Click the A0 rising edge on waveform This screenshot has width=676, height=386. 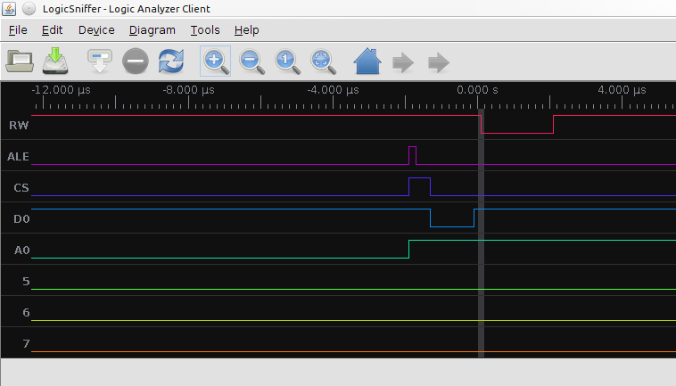409,249
